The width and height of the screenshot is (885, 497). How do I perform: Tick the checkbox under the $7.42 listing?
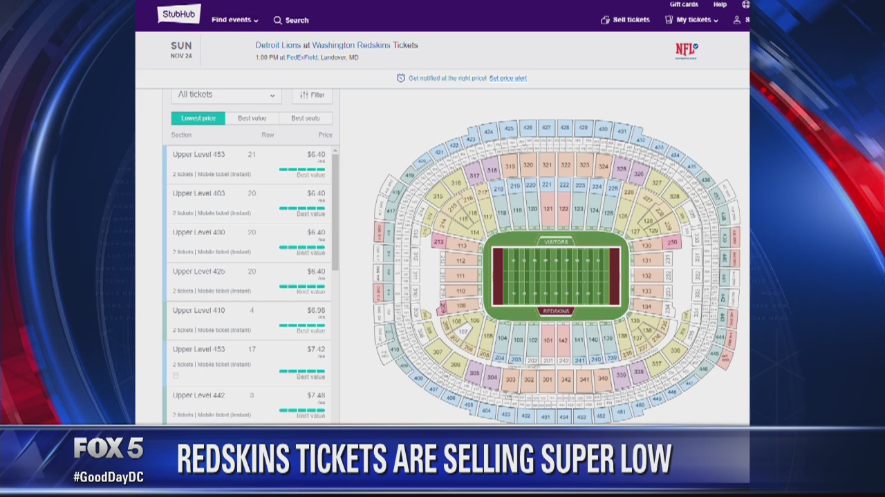pos(175,375)
